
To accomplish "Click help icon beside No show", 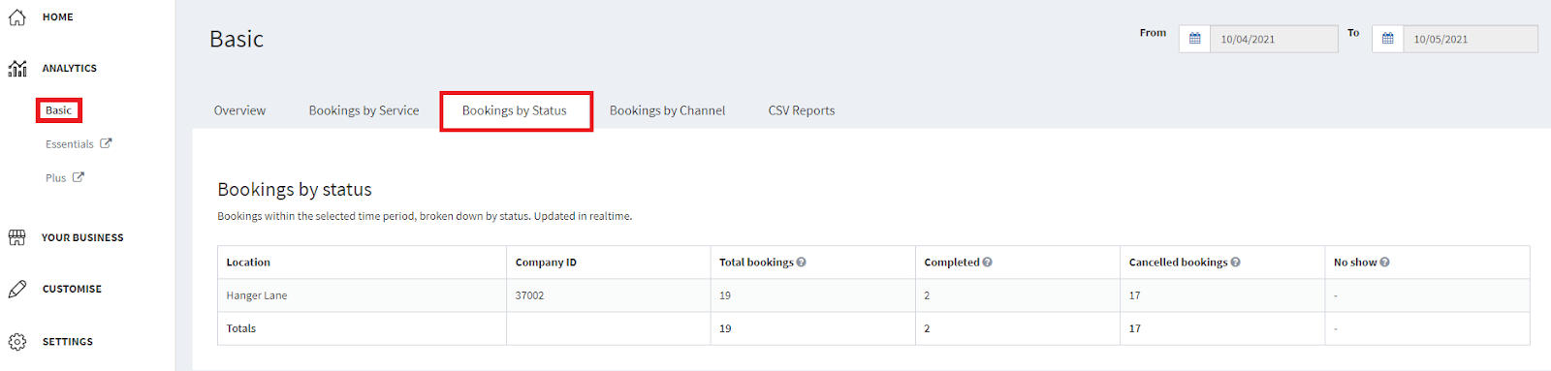I will pos(1385,263).
